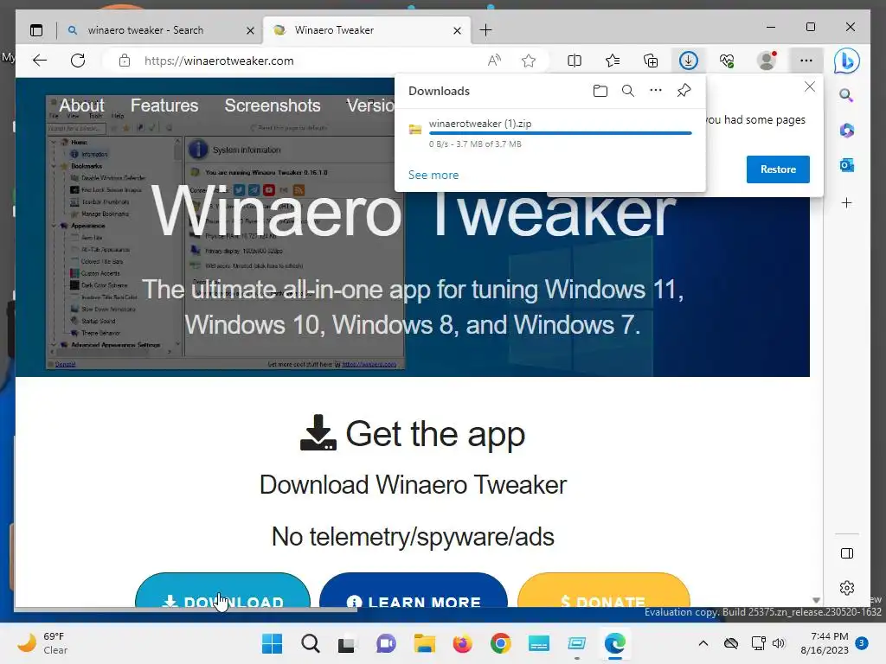Open a new browser tab
This screenshot has width=886, height=664.
pos(485,30)
